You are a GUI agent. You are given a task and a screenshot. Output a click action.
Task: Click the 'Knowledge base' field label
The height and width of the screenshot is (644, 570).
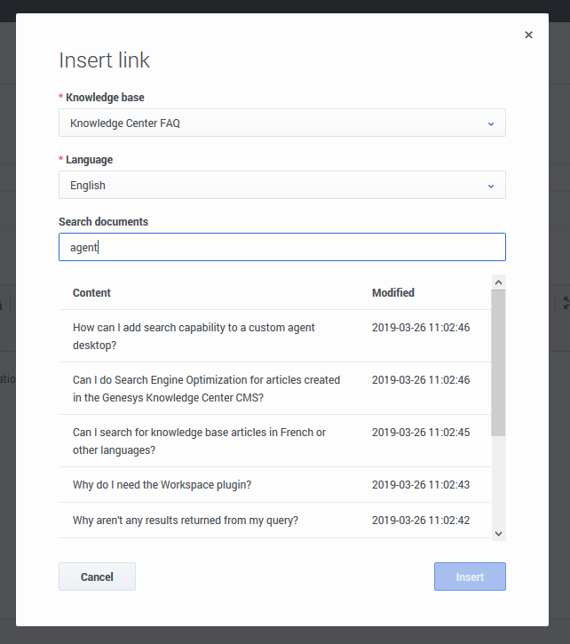click(x=105, y=98)
